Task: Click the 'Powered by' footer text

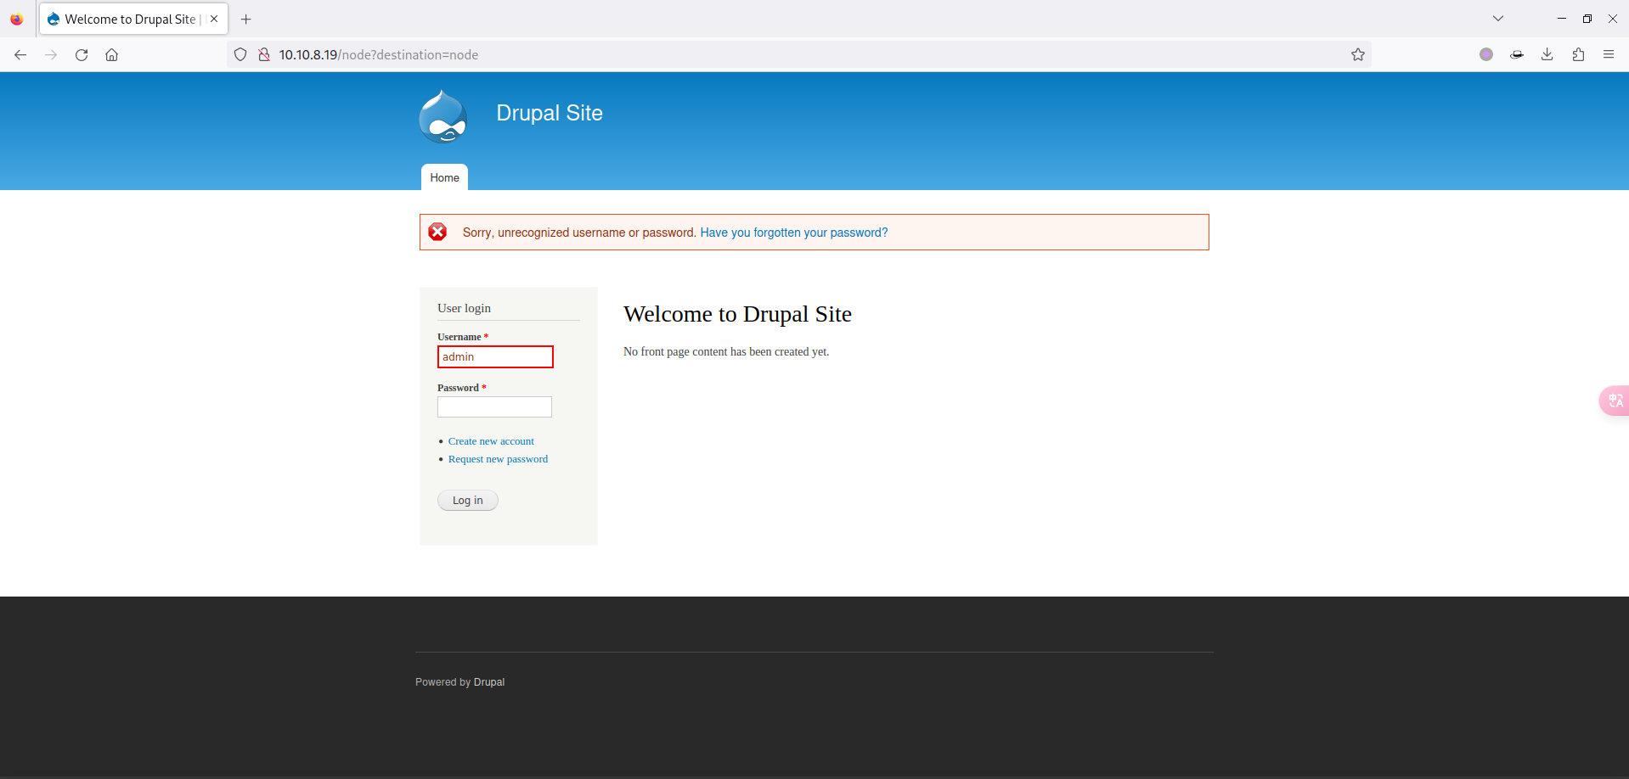Action: (x=442, y=682)
